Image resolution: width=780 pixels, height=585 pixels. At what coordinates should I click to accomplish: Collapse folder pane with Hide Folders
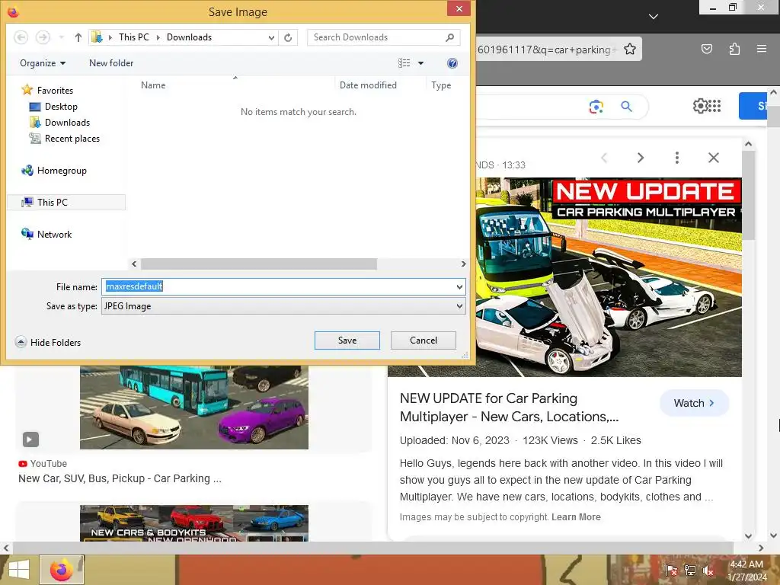[48, 342]
